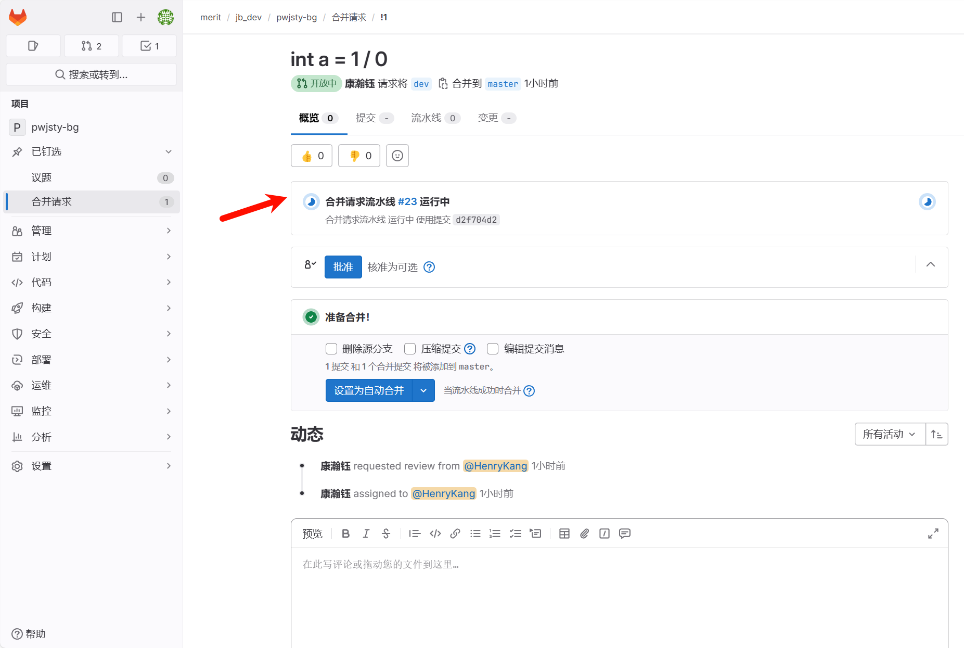Click the bold formatting icon

click(x=345, y=533)
